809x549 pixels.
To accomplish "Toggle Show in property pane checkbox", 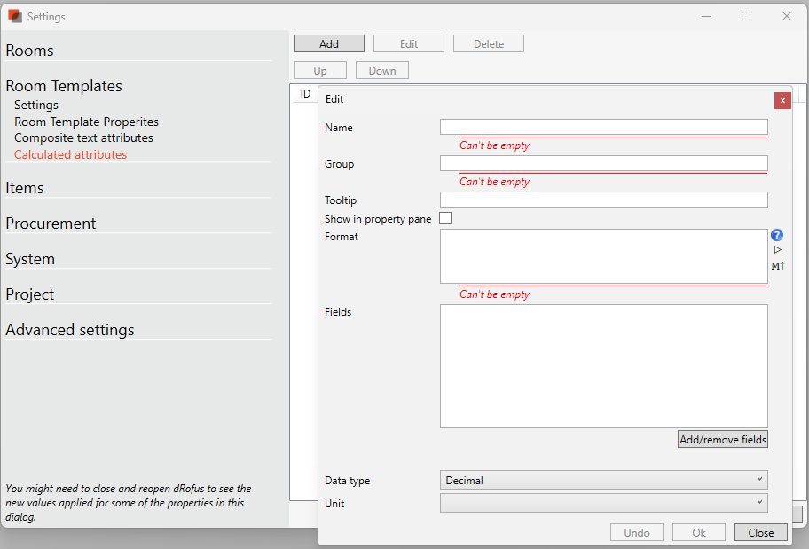I will 445,218.
